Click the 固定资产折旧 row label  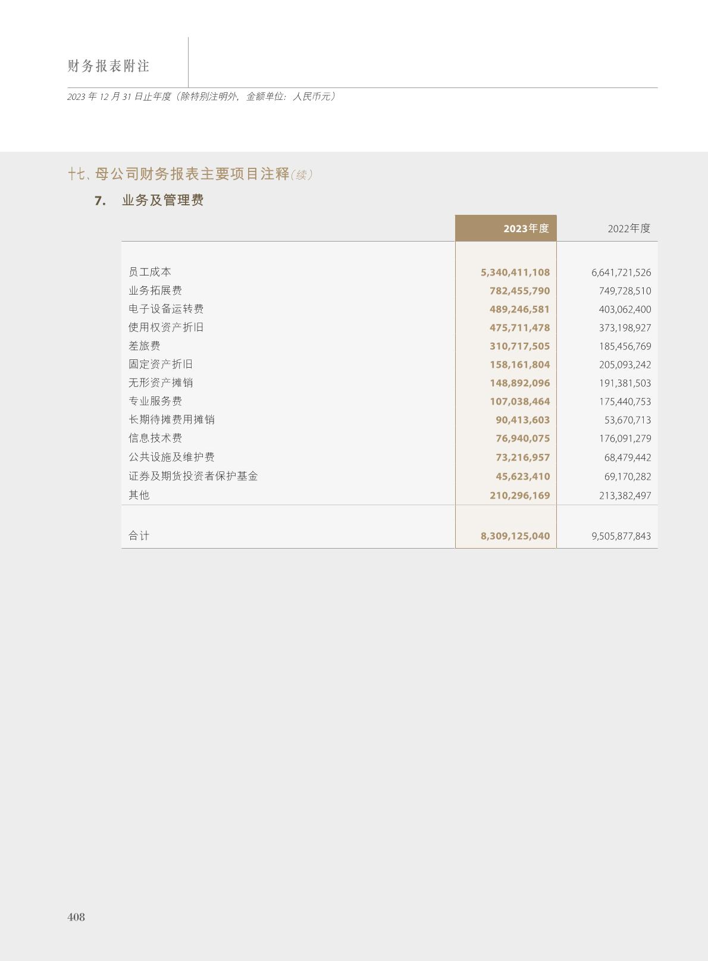coord(161,364)
